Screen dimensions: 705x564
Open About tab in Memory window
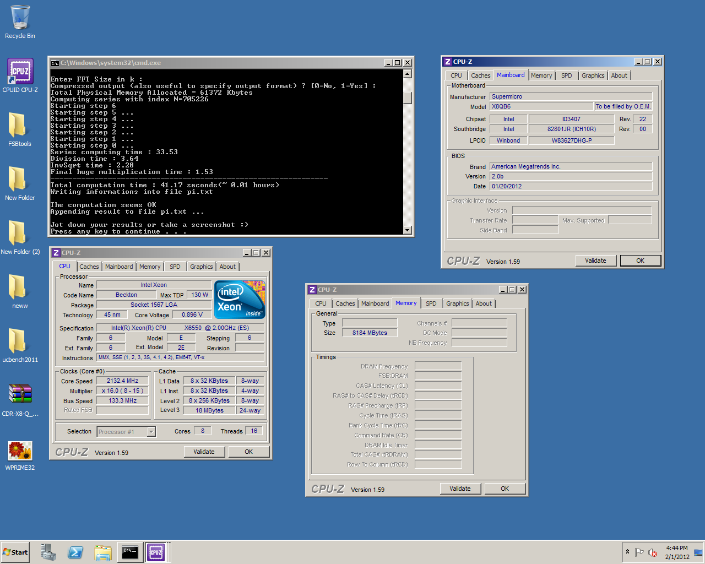click(x=484, y=303)
